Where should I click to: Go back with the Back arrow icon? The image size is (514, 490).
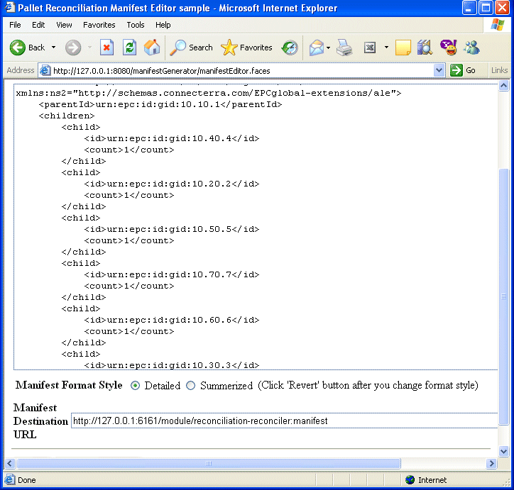[x=17, y=48]
